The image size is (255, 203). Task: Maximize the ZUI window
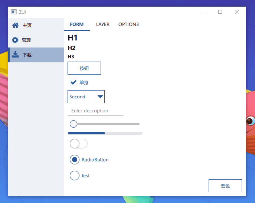220,12
